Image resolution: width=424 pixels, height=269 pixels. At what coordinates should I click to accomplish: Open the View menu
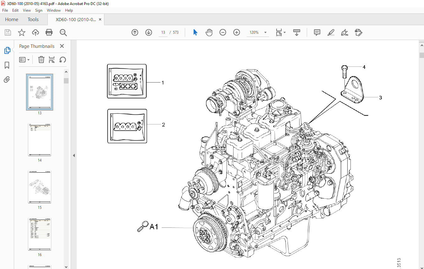(x=27, y=10)
